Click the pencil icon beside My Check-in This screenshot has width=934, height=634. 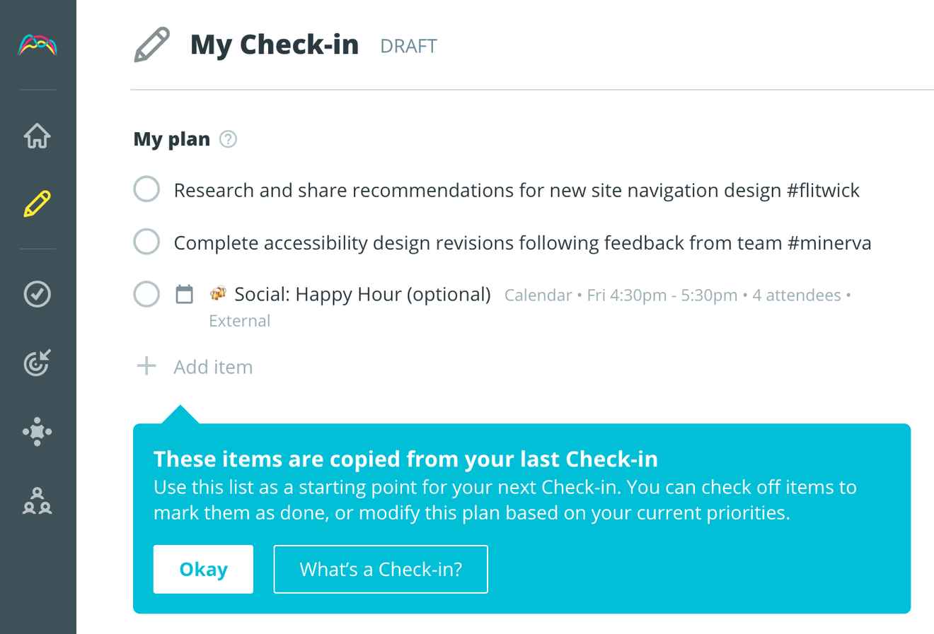pyautogui.click(x=152, y=45)
